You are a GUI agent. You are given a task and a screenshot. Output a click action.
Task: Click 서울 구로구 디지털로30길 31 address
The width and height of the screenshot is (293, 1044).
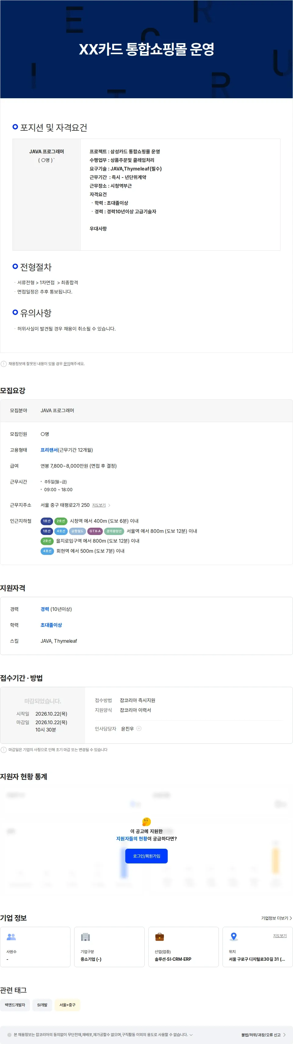click(257, 959)
